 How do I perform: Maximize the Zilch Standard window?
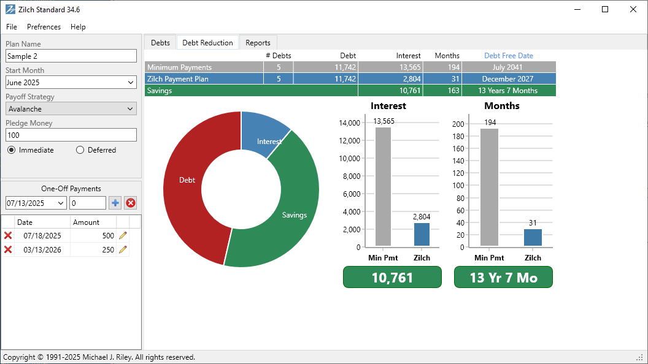tap(605, 9)
